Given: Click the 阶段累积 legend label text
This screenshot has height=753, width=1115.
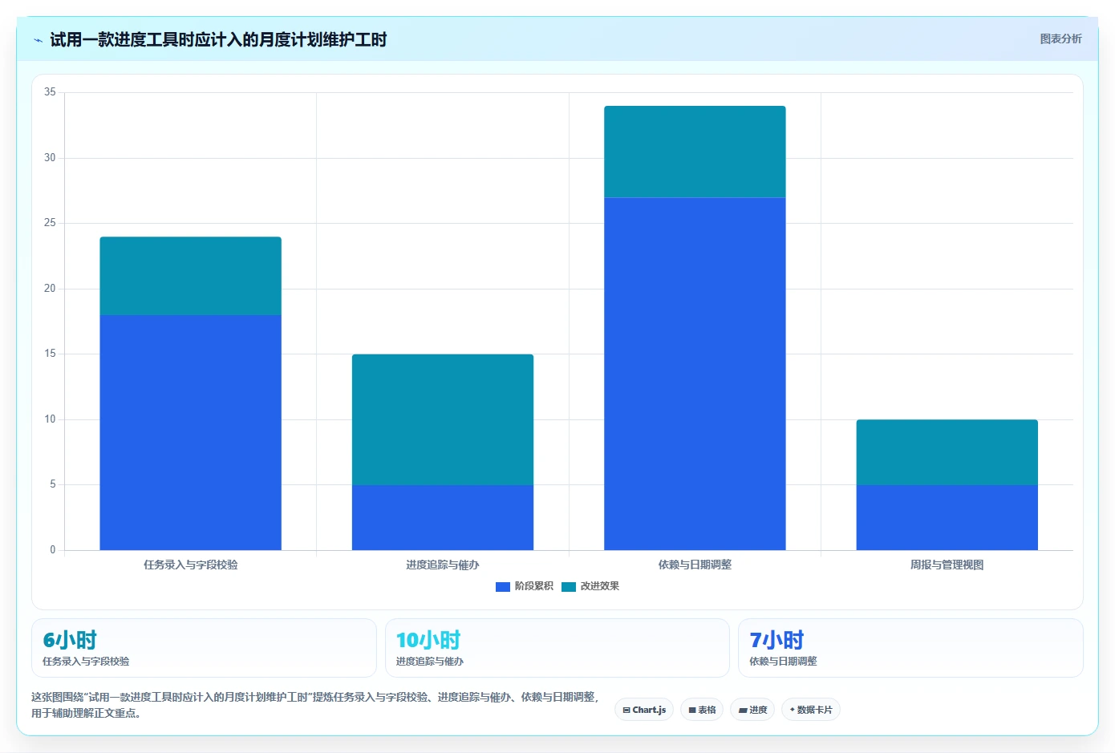Looking at the screenshot, I should click(534, 586).
